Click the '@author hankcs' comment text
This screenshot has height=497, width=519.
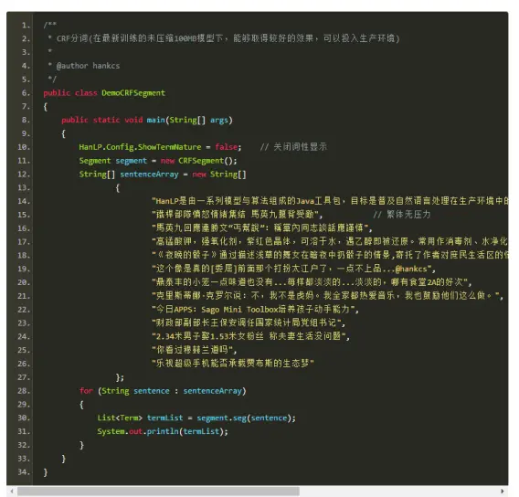point(88,66)
